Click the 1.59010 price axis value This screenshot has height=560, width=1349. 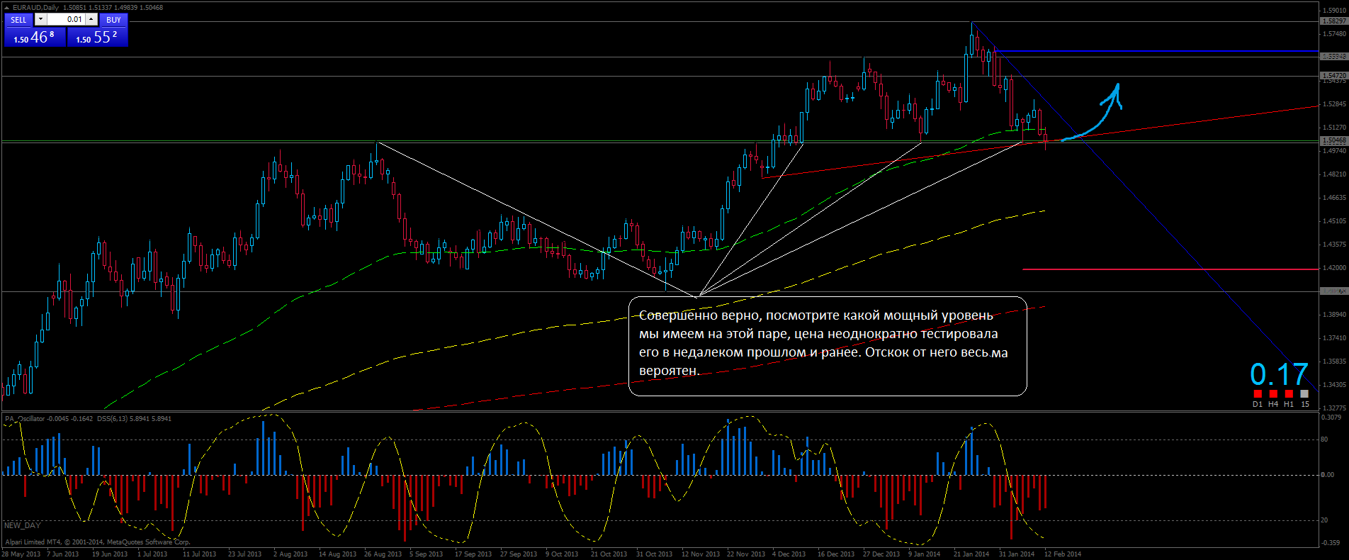point(1334,11)
